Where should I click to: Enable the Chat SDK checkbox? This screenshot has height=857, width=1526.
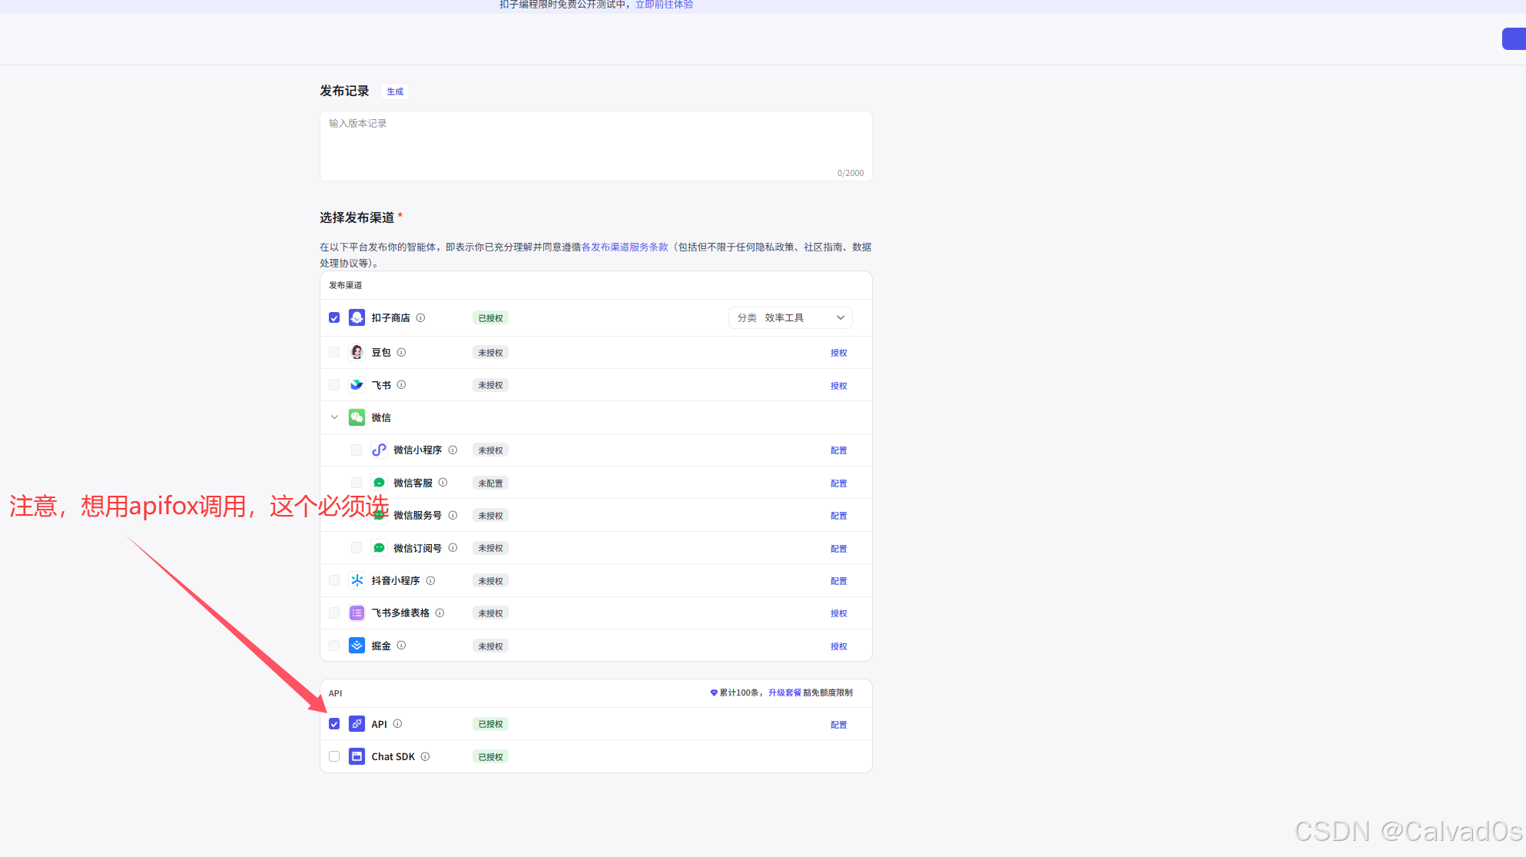click(334, 756)
